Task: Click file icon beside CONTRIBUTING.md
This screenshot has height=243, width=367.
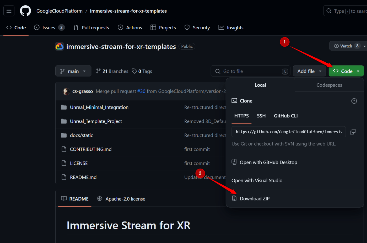Action: coord(64,149)
